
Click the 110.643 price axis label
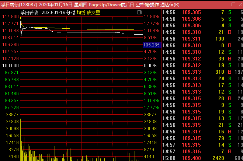tap(10, 31)
